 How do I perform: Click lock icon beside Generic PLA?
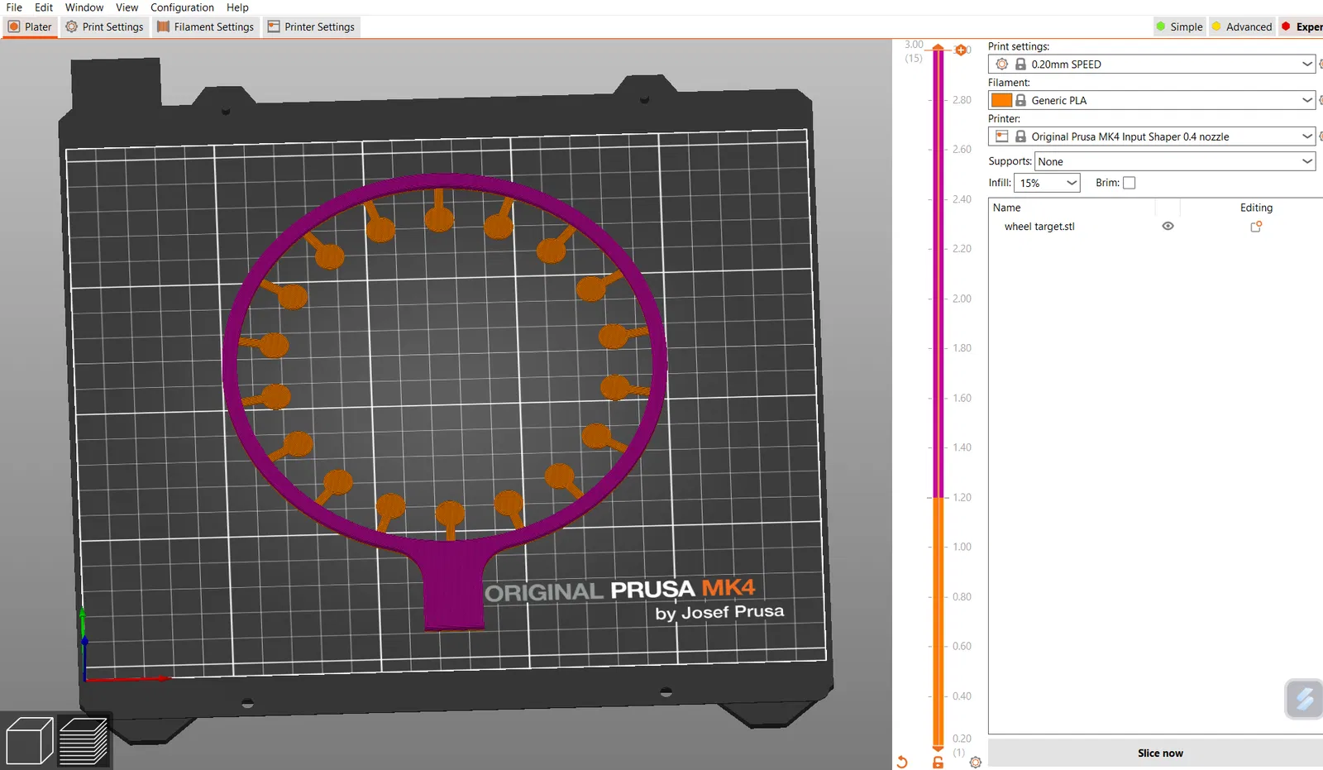[x=1020, y=100]
